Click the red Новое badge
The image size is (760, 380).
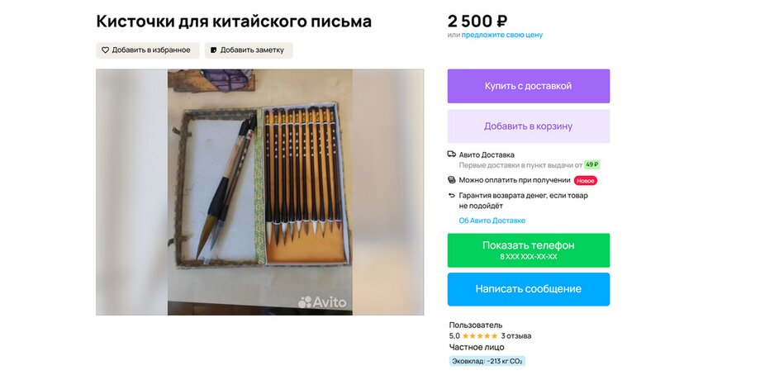click(586, 180)
